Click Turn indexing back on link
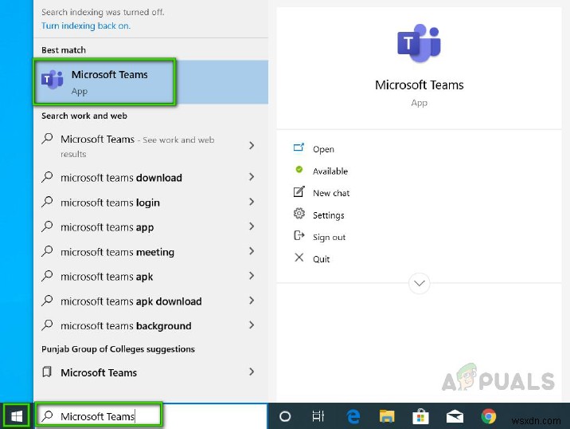 86,26
